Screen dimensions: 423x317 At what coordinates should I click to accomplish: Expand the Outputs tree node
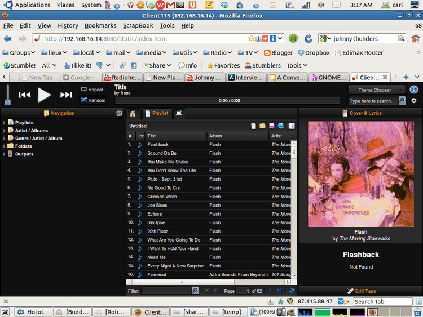click(4, 154)
